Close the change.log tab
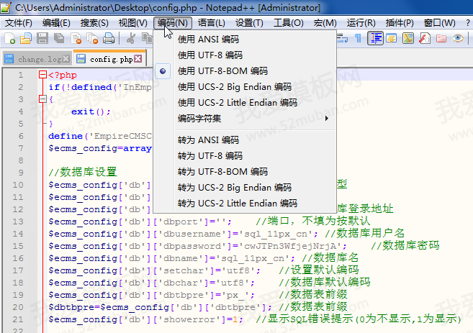Screen dimensions: 473x333 [x=66, y=59]
